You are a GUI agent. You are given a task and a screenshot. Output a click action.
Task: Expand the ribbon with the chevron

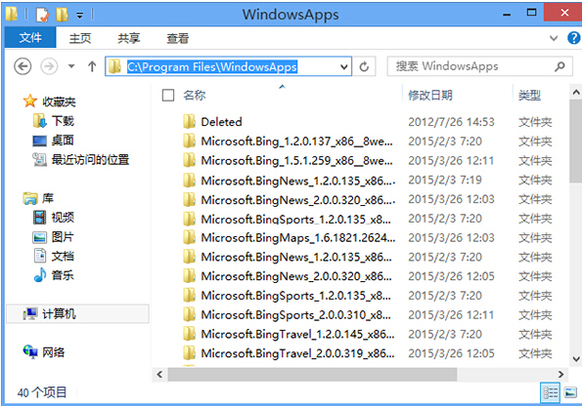pos(554,38)
